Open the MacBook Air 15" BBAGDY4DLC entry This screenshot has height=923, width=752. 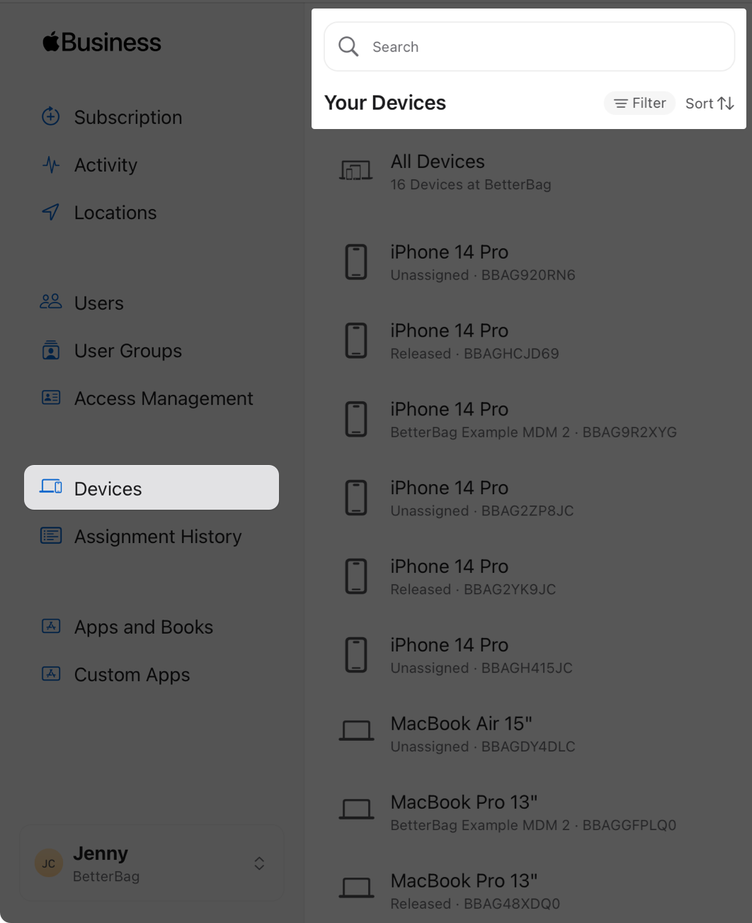[528, 734]
